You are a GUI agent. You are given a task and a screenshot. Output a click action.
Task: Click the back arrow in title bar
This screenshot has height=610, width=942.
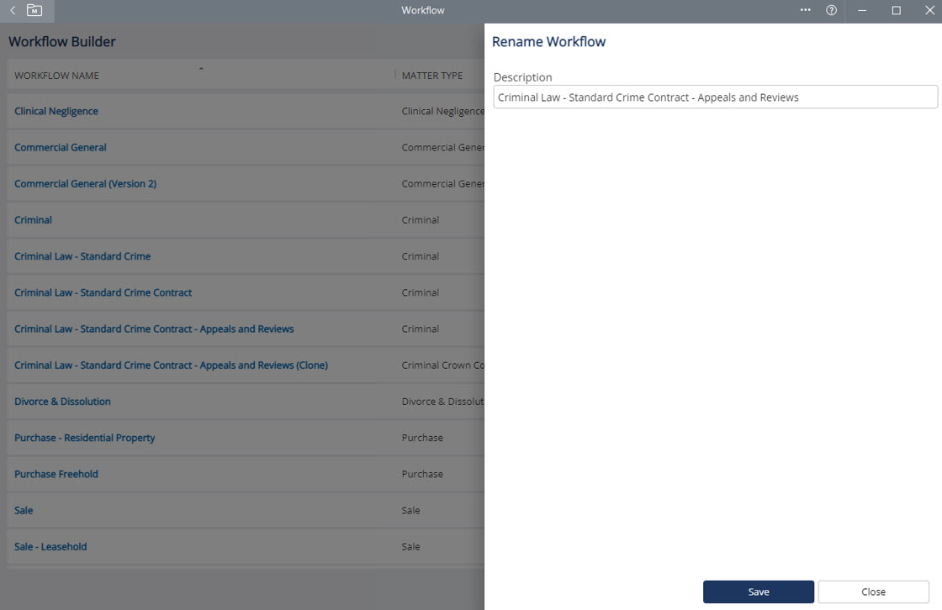(13, 11)
